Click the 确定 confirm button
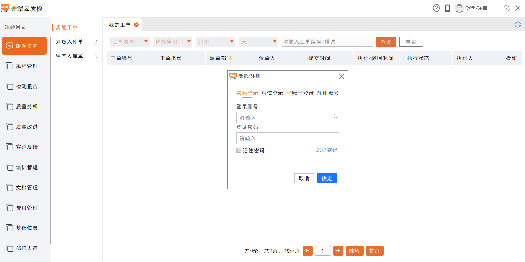 (327, 178)
